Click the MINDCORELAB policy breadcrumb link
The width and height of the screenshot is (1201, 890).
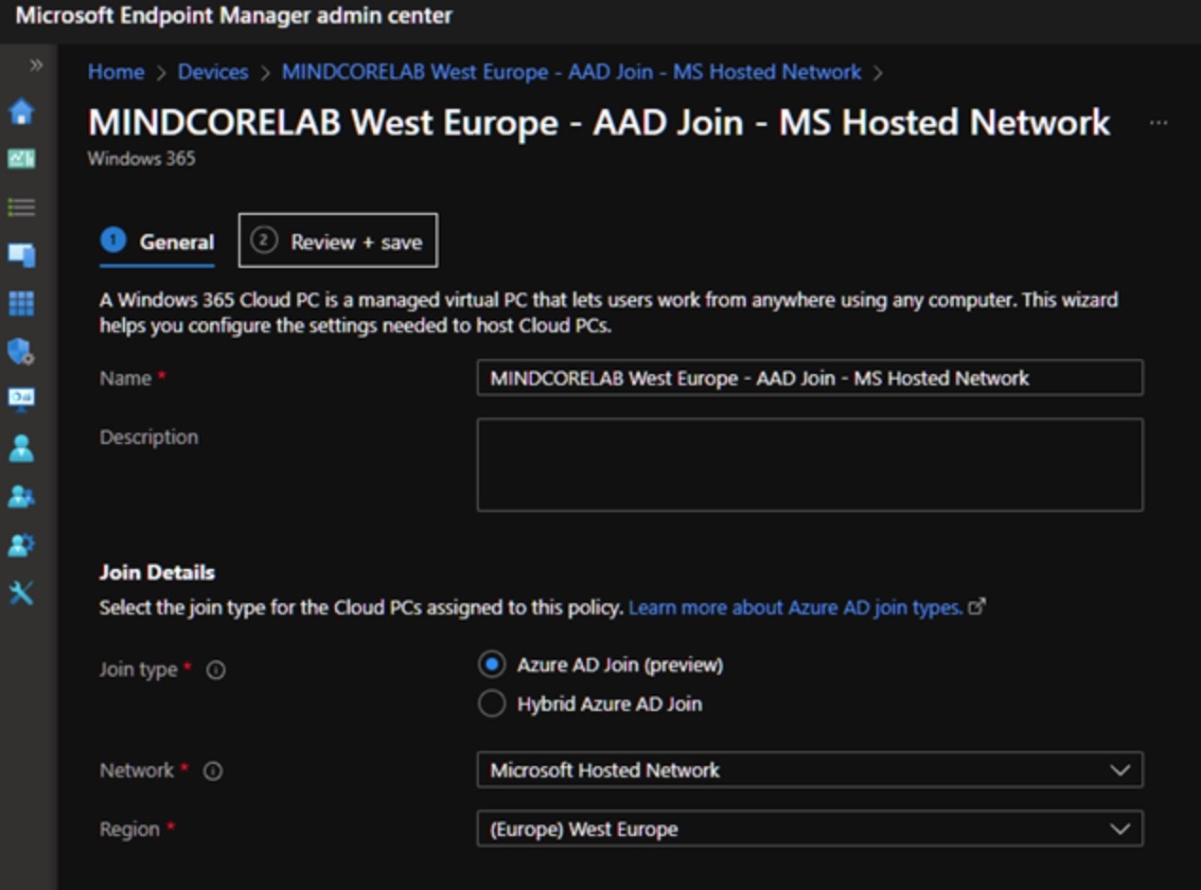point(572,72)
